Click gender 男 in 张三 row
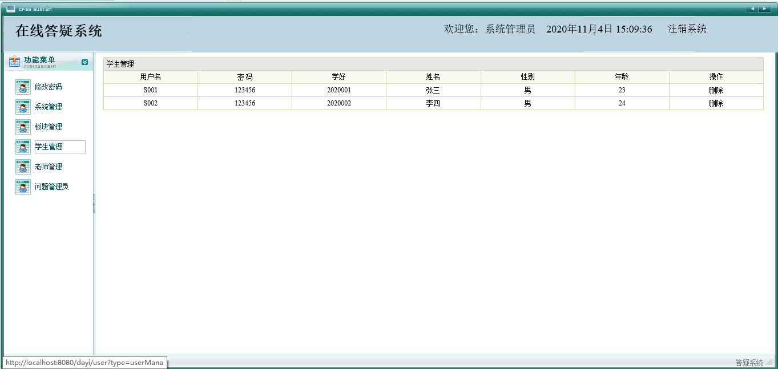This screenshot has width=778, height=369. [x=528, y=90]
